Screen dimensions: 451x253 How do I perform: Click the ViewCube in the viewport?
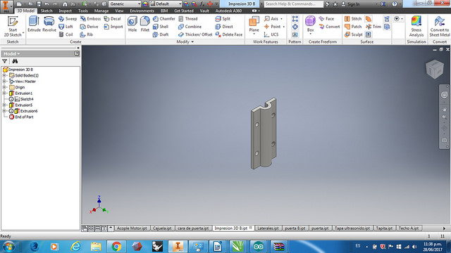click(x=434, y=69)
